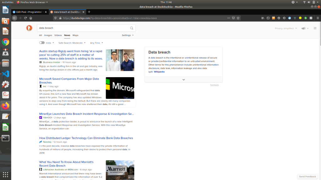Click the Marriott article thumbnail
The width and height of the screenshot is (321, 180).
(x=120, y=170)
